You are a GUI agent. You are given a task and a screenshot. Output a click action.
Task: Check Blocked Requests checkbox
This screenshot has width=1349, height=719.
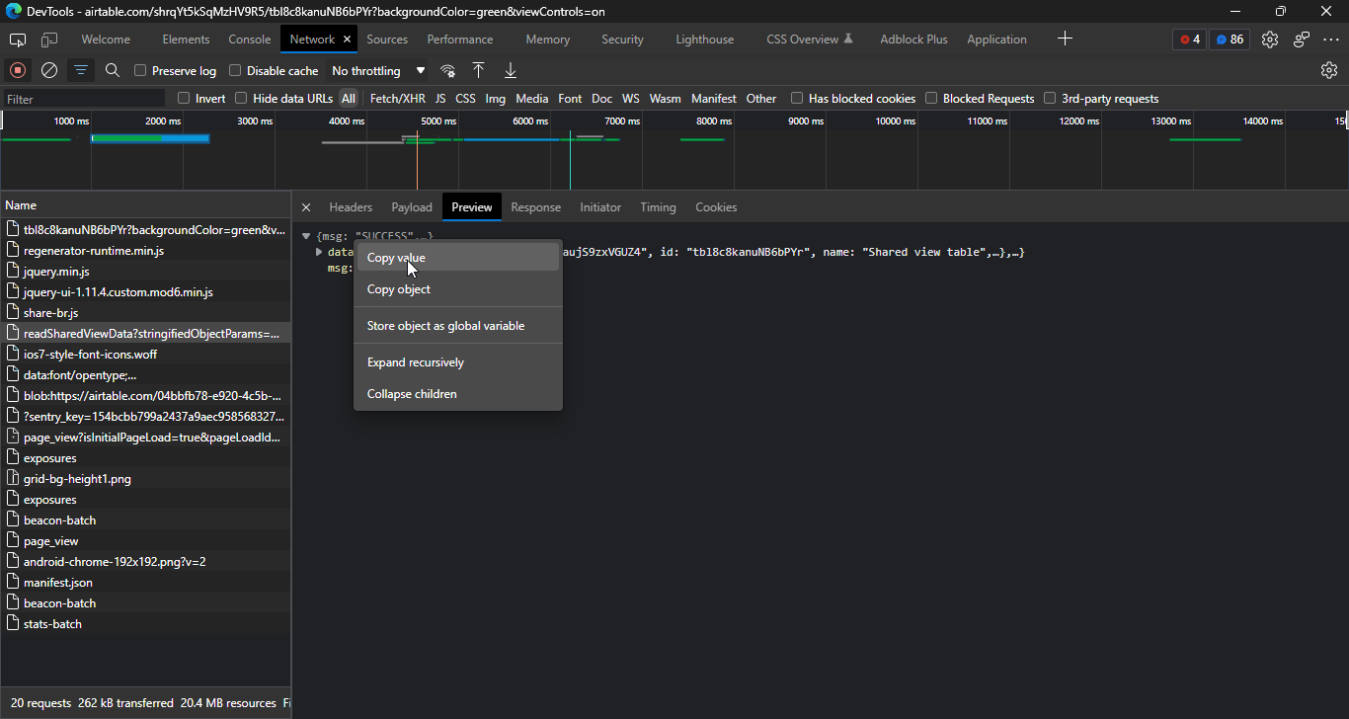pos(931,98)
